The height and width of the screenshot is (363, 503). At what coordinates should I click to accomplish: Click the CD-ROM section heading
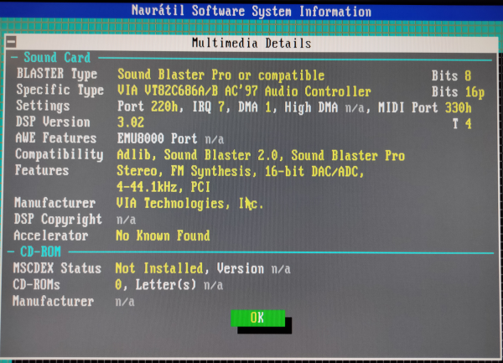40,252
